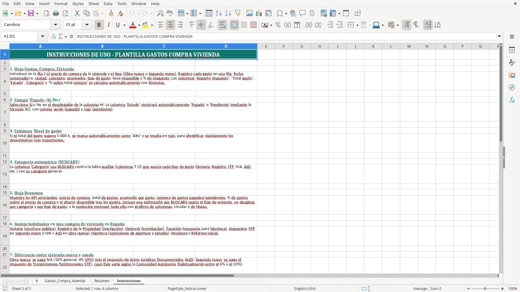Apply the yellow highlighting color

(145, 25)
